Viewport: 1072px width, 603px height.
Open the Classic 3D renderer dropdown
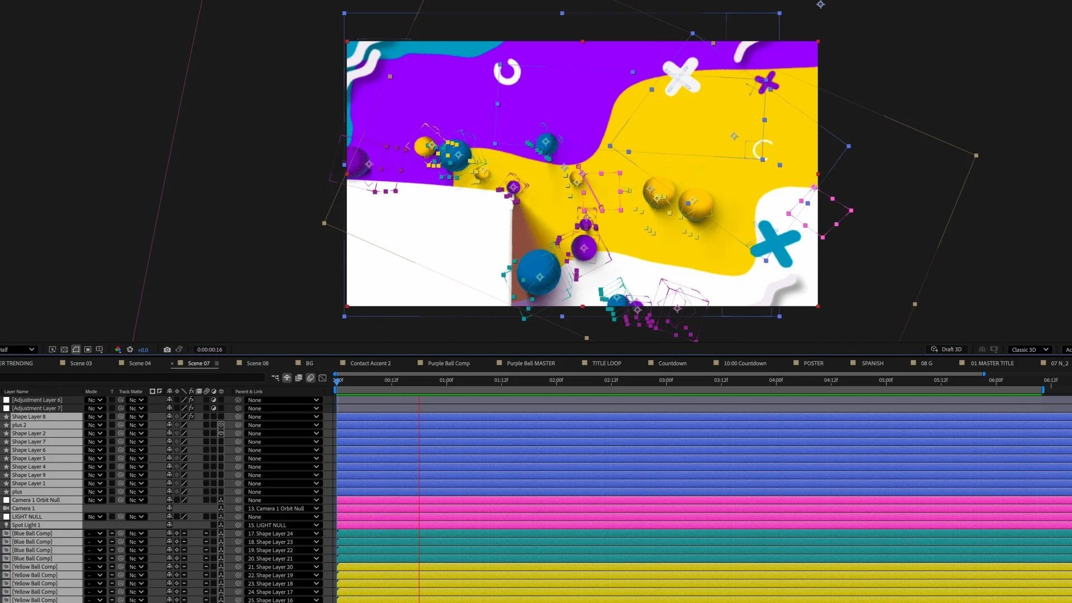point(1030,350)
